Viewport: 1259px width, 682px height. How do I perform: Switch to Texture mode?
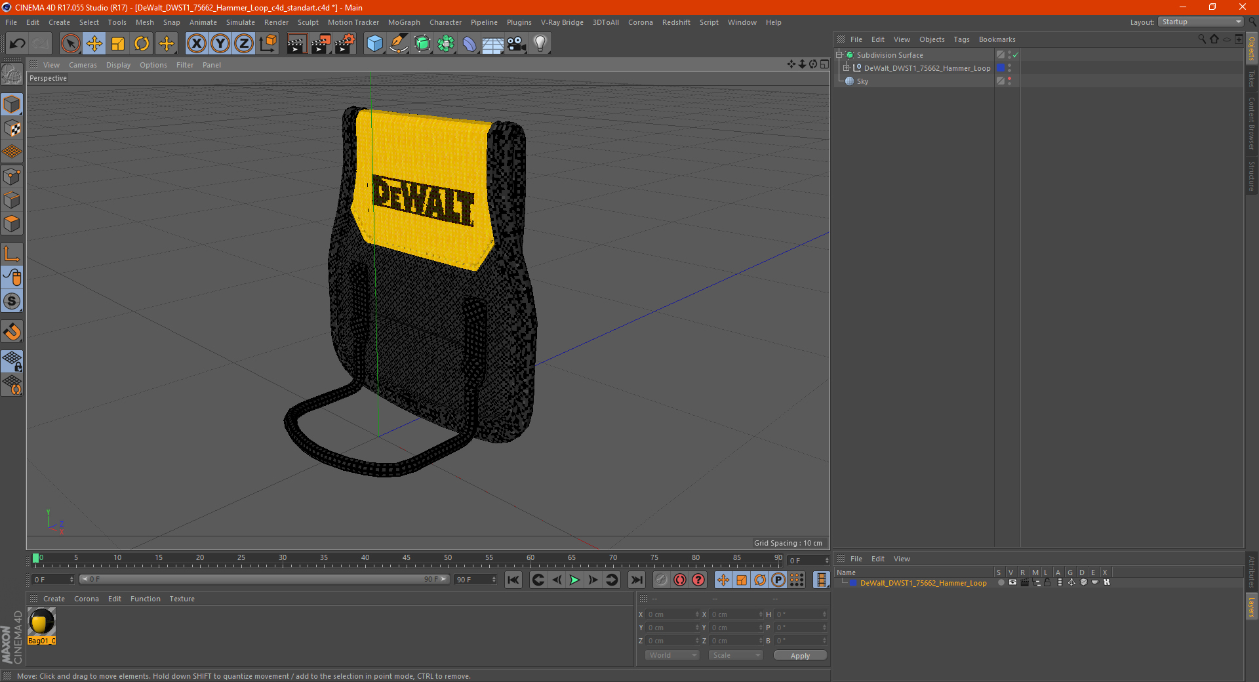click(12, 129)
